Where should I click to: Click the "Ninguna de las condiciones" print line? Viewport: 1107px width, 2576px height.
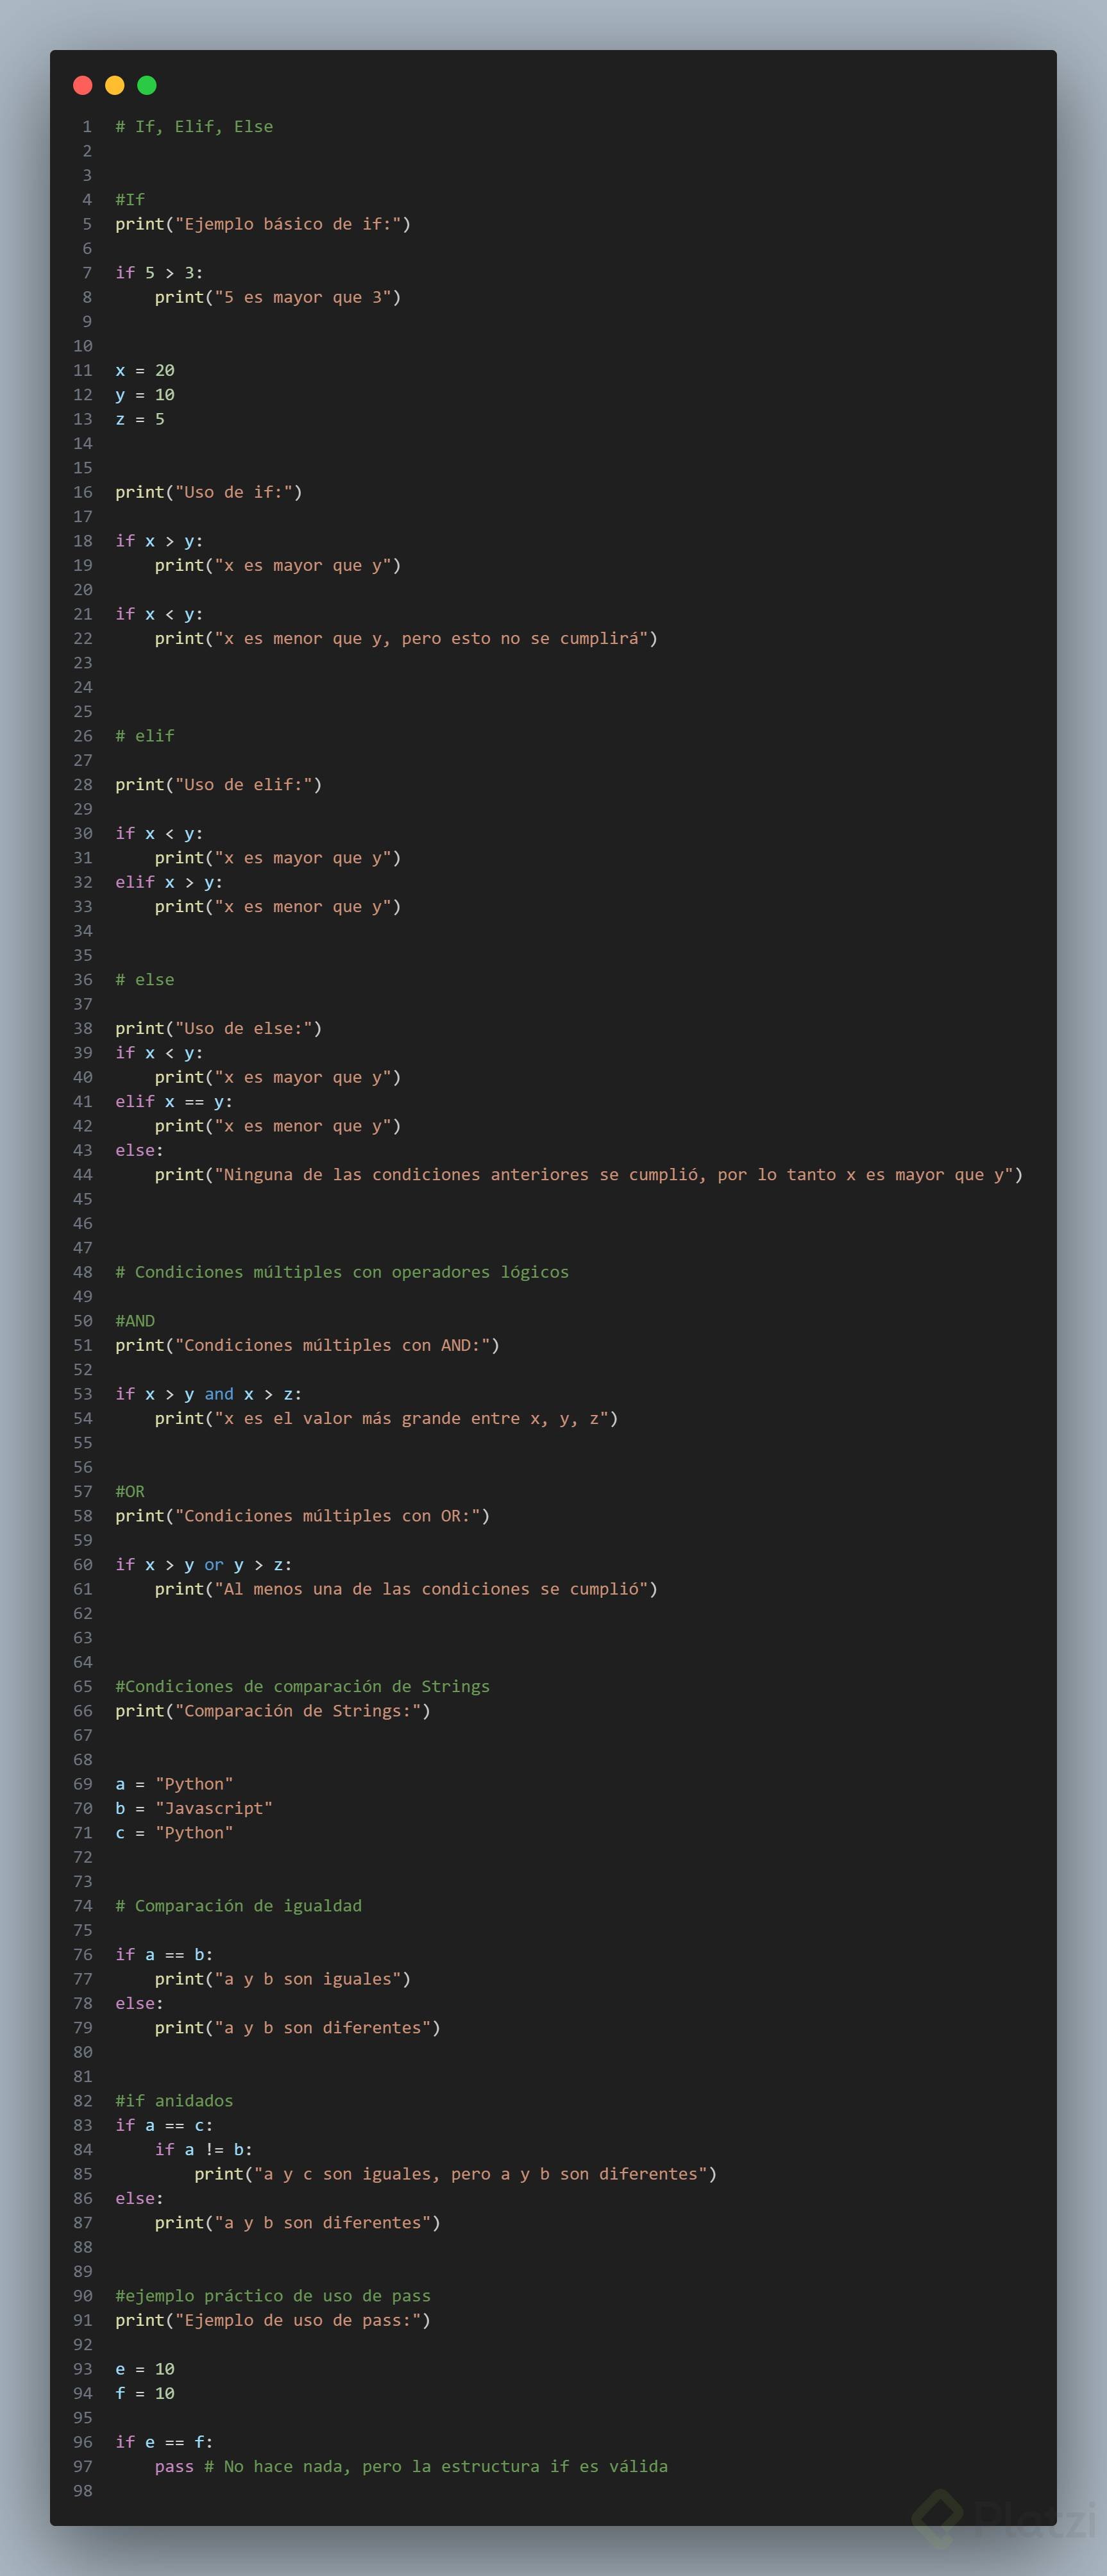(588, 1175)
